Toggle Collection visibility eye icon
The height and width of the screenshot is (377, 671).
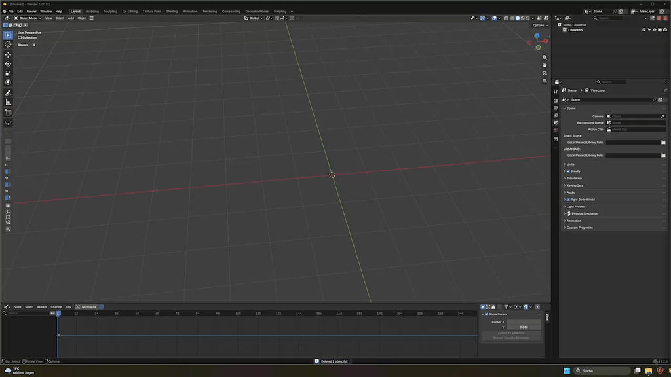[x=655, y=30]
